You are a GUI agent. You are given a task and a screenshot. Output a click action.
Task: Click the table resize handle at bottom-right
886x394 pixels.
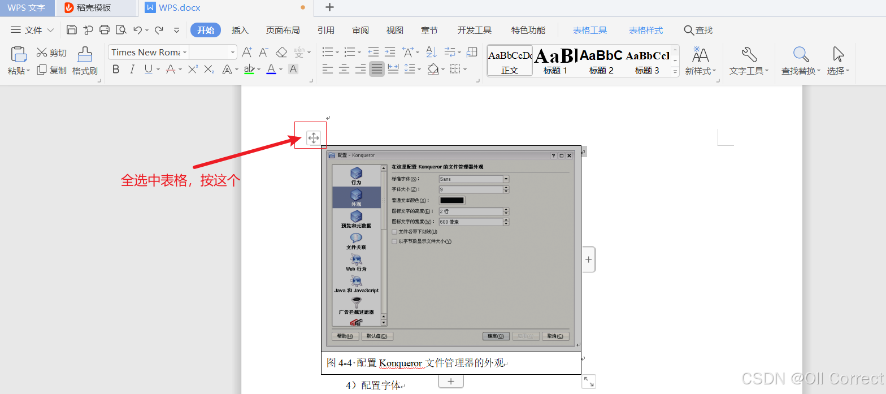[589, 382]
